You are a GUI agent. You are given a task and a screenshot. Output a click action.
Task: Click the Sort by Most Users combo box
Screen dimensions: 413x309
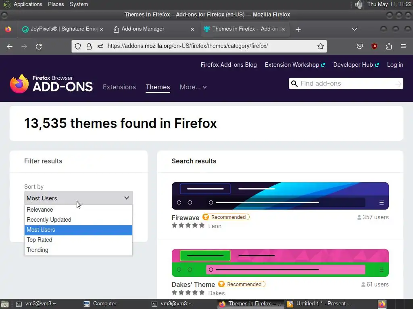79,198
